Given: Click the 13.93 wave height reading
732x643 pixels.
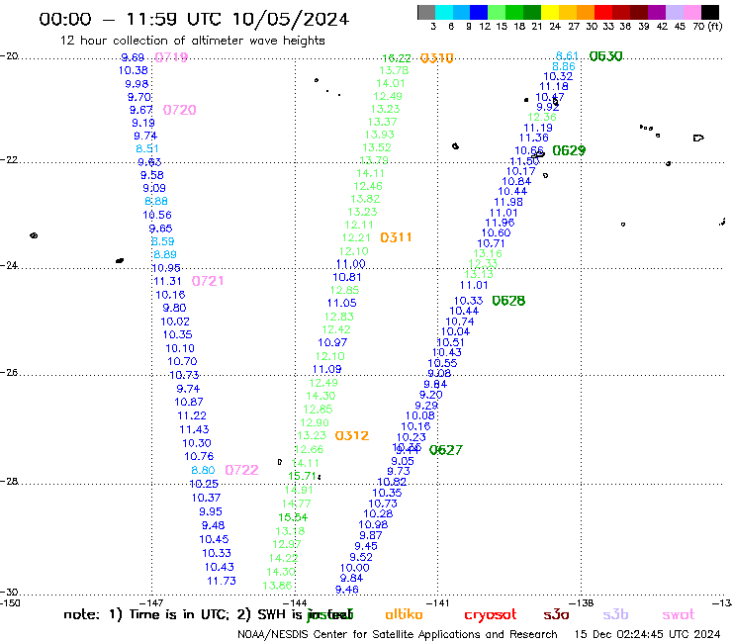Looking at the screenshot, I should [380, 135].
